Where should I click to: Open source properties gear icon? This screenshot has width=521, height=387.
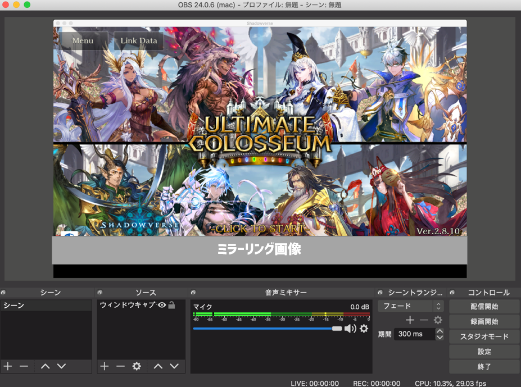tap(137, 366)
